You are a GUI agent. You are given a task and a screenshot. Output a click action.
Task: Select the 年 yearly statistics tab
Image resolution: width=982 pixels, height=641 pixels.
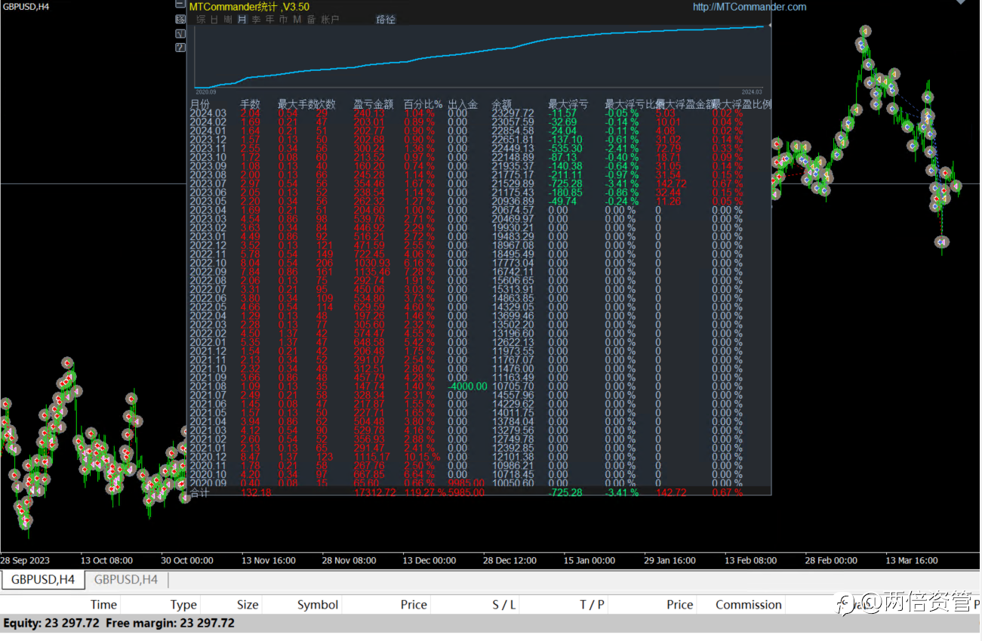point(269,20)
